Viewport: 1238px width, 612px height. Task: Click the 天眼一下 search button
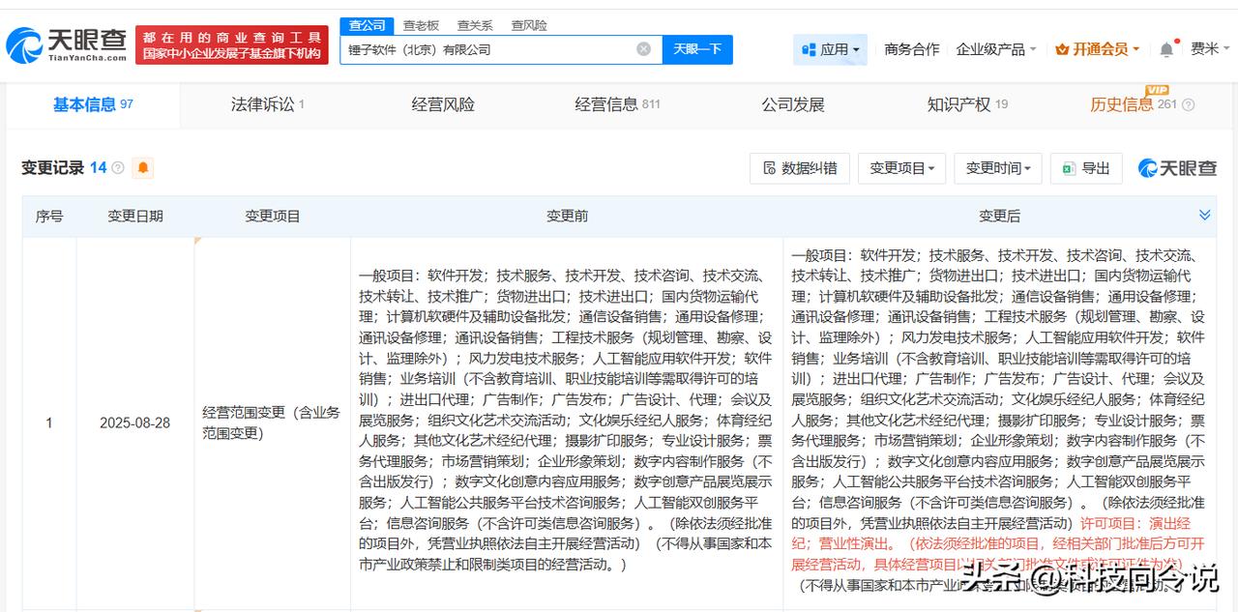pyautogui.click(x=697, y=49)
